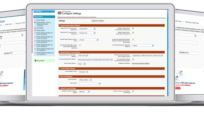The width and height of the screenshot is (204, 114).
Task: Collapse the Opportunity (Donation) Settings section
Action: point(60,25)
